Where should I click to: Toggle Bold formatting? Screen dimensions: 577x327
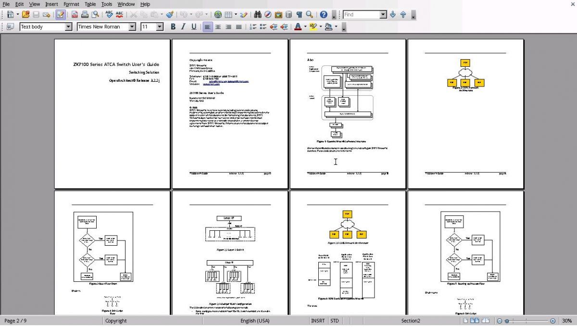tap(173, 27)
